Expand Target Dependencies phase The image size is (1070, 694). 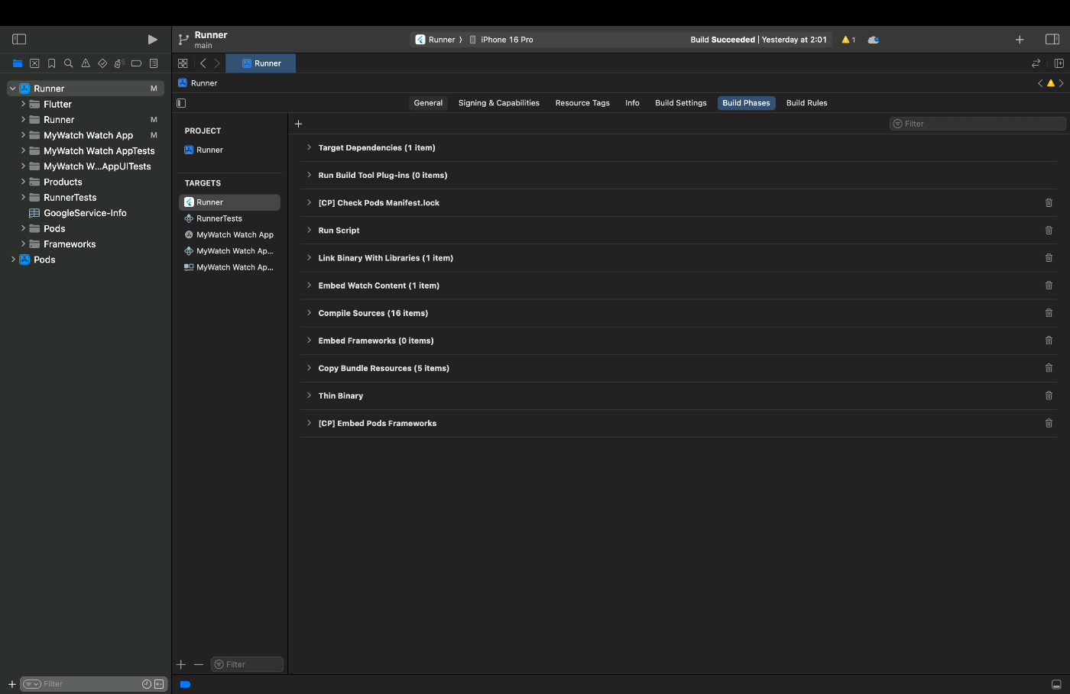point(309,147)
